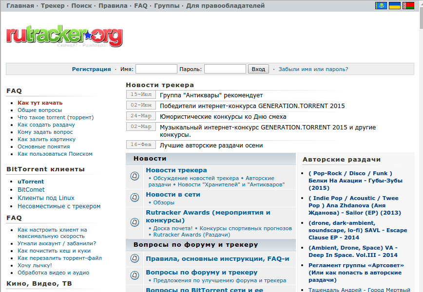423x292 pixels.
Task: Focus the Пароль password field
Action: point(225,69)
